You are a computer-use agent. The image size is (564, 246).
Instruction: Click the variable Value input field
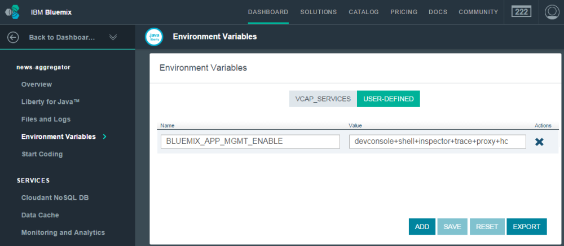[438, 142]
